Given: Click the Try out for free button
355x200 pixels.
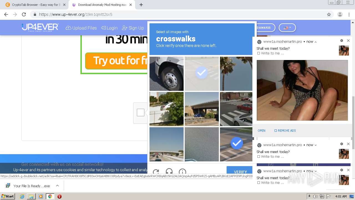Looking at the screenshot, I should pyautogui.click(x=116, y=61).
